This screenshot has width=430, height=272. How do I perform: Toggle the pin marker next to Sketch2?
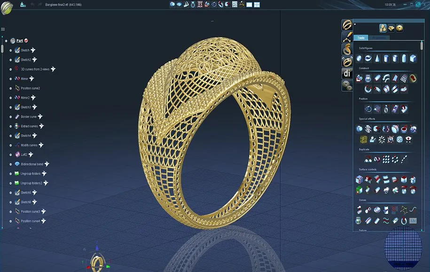[35, 60]
